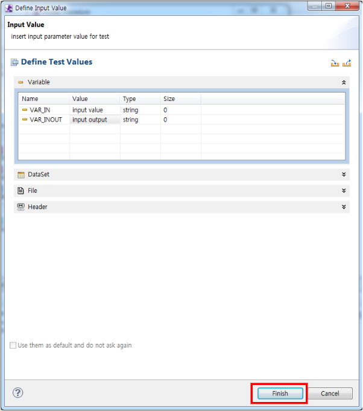Sort by the Name column header
The image size is (363, 411).
(x=44, y=99)
